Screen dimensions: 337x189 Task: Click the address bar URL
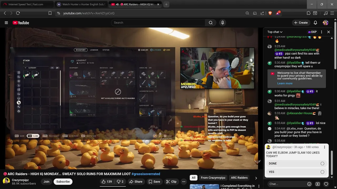(x=89, y=13)
